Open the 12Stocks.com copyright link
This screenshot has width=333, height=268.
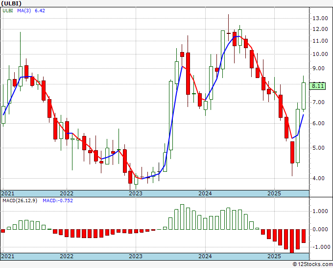click(312, 265)
